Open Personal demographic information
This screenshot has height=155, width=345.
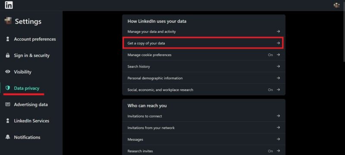pyautogui.click(x=204, y=78)
